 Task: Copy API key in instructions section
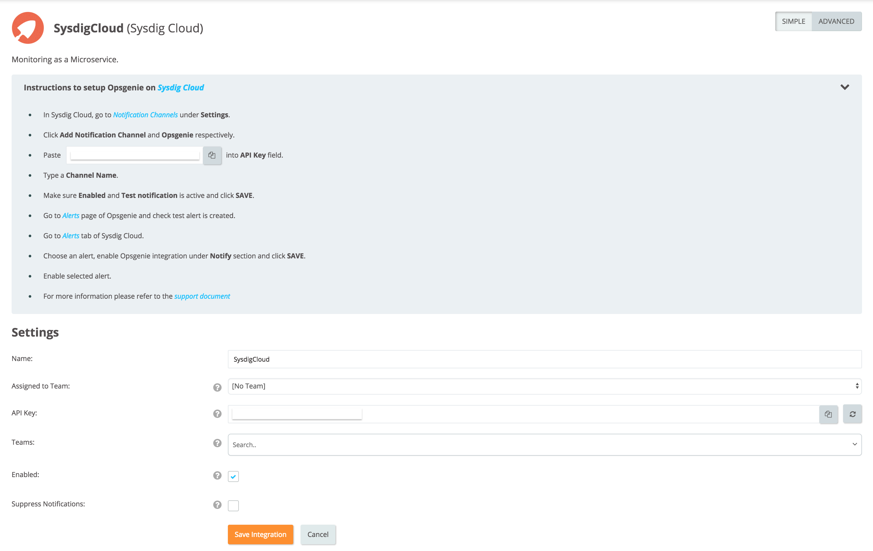click(212, 155)
